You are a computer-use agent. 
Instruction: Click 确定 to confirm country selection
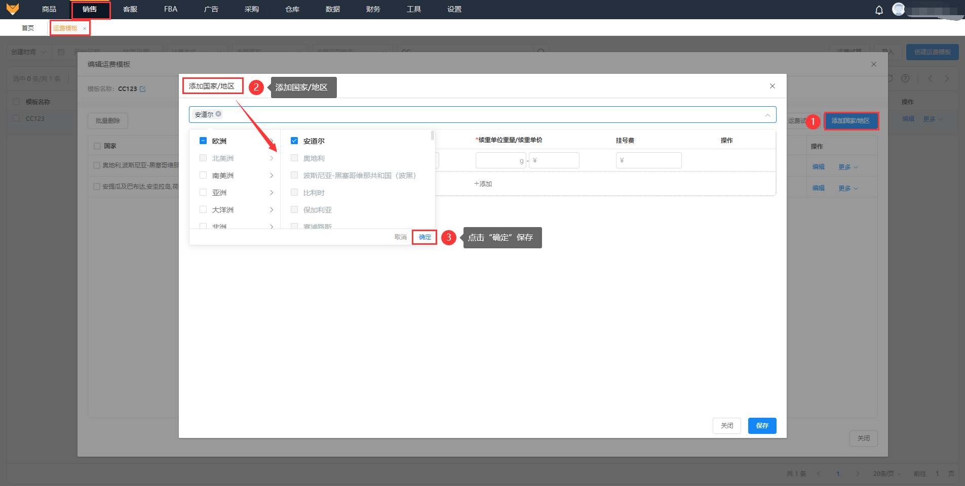click(425, 237)
